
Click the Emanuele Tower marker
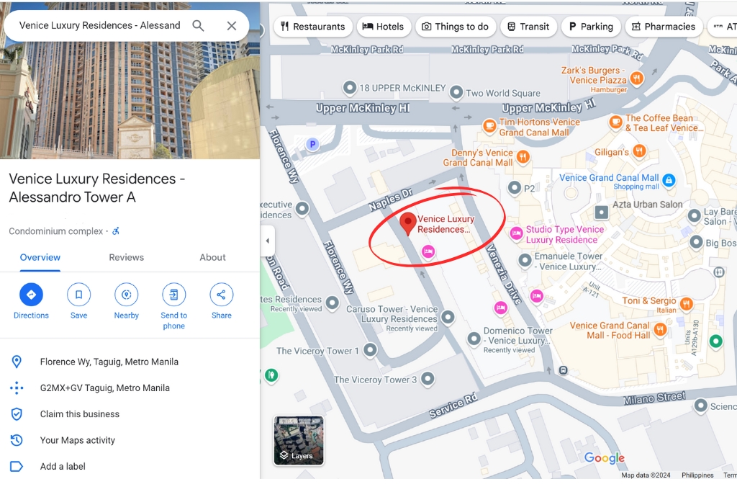[x=525, y=260]
